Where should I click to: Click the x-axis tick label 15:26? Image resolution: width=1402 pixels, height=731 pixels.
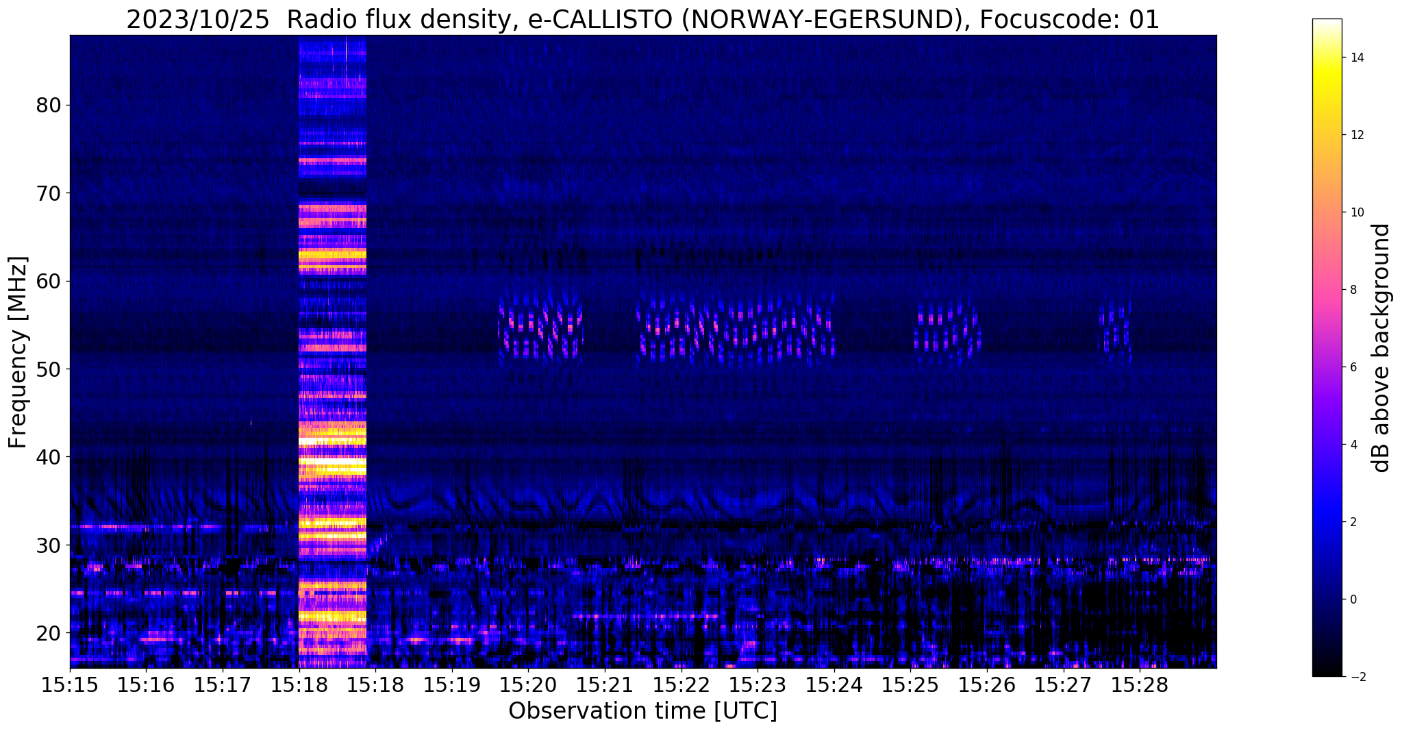(x=987, y=685)
